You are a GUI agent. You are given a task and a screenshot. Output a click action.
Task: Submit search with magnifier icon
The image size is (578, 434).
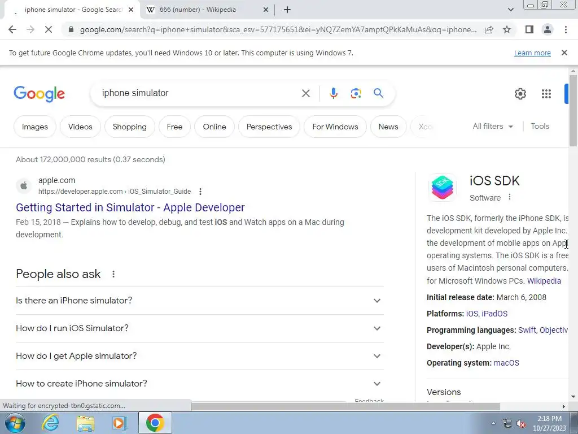378,93
